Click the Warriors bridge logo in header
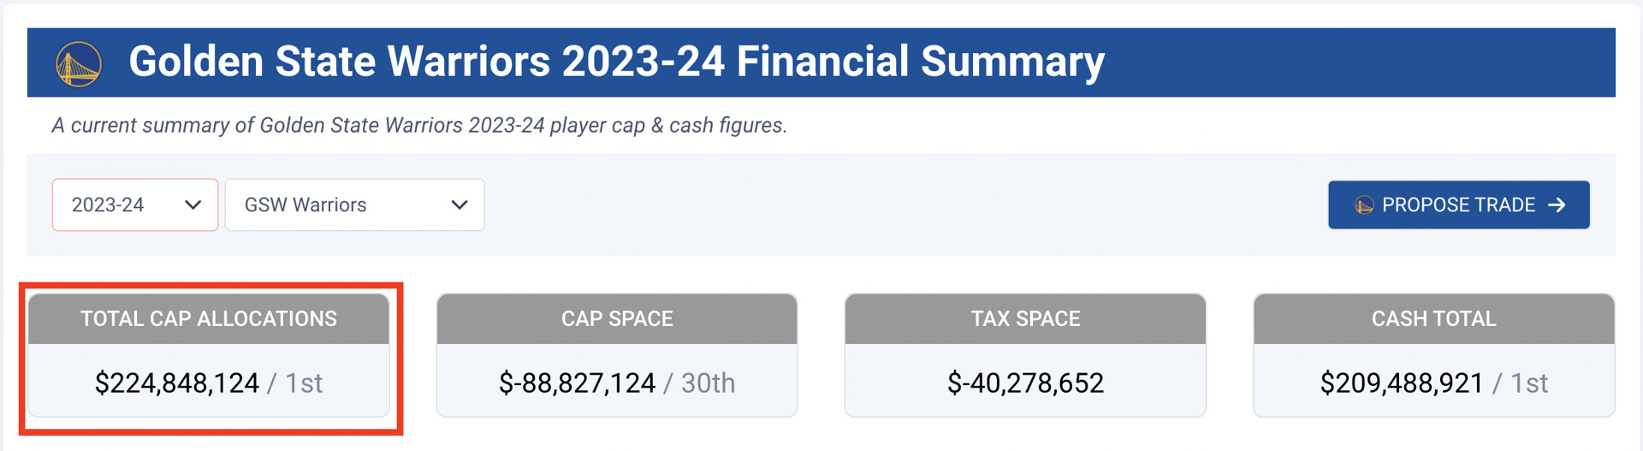 [x=79, y=63]
